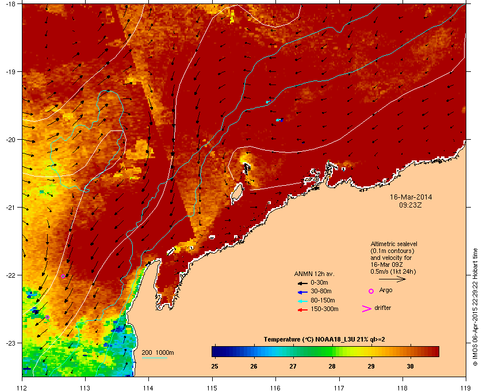Click the colorbar tick label 26
The width and height of the screenshot is (483, 391).
(x=254, y=366)
